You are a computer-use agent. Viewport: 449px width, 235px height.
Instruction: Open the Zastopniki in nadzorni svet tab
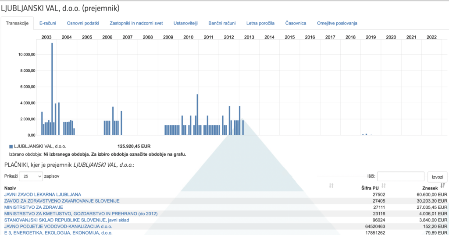[136, 23]
